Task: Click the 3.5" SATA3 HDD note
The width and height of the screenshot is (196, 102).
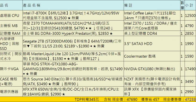Action: [138, 44]
